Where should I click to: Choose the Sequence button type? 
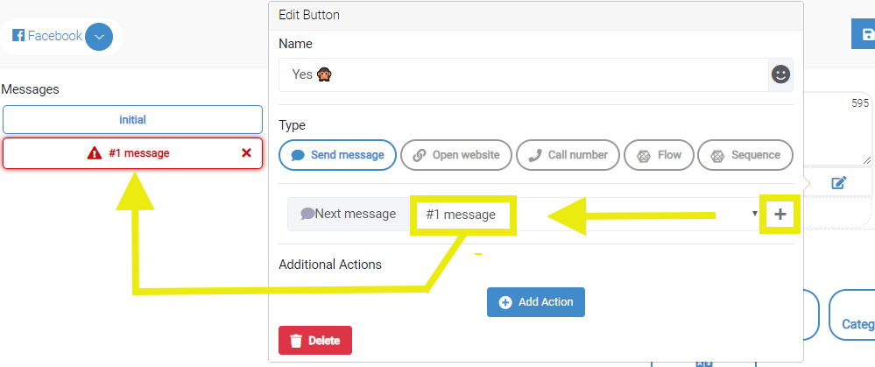745,155
